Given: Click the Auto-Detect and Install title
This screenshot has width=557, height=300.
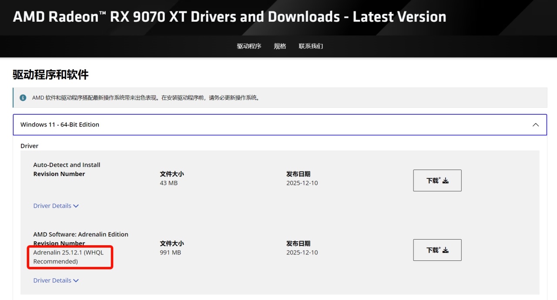Looking at the screenshot, I should tap(67, 165).
